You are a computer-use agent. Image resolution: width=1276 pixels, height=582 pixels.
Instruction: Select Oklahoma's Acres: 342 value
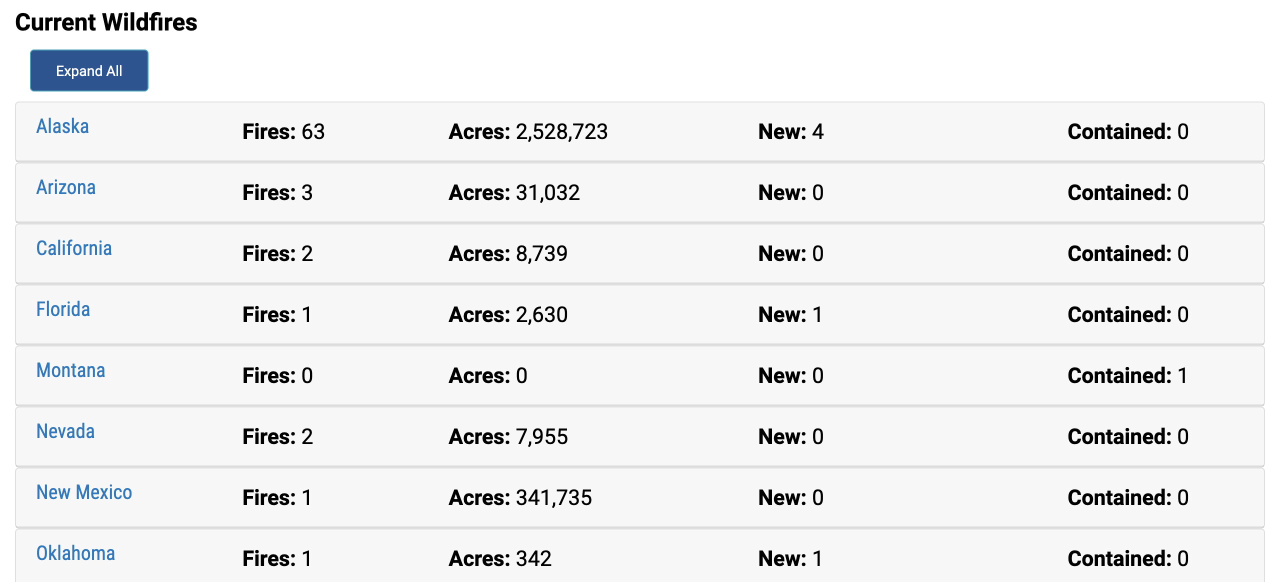pyautogui.click(x=500, y=558)
